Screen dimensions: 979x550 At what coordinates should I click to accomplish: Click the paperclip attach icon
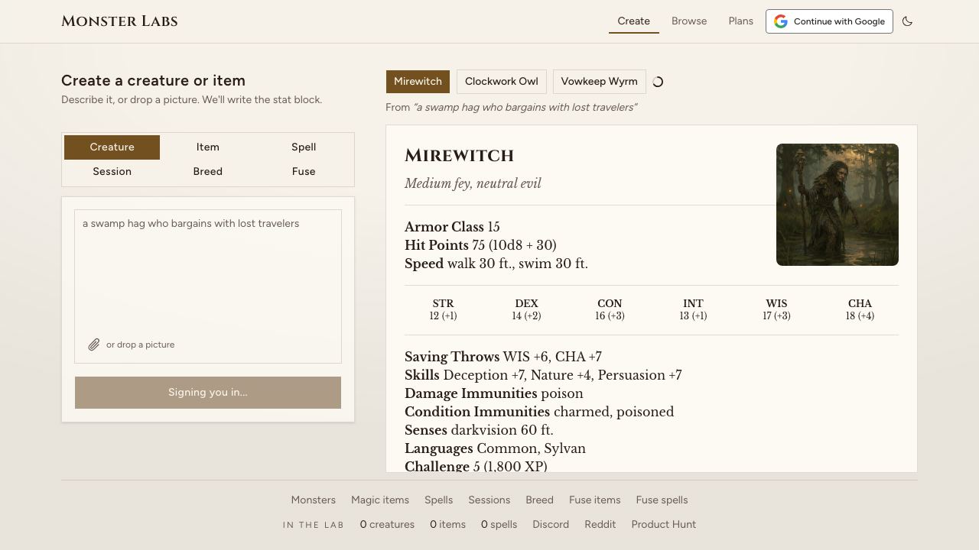tap(93, 345)
